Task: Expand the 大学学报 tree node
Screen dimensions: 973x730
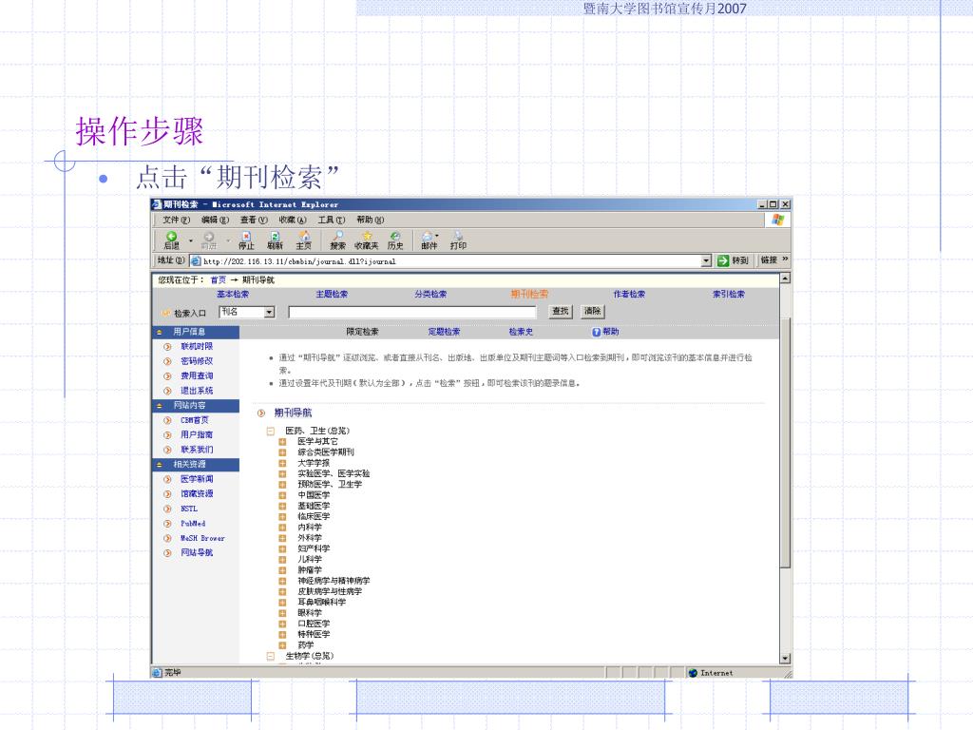Action: pos(282,463)
